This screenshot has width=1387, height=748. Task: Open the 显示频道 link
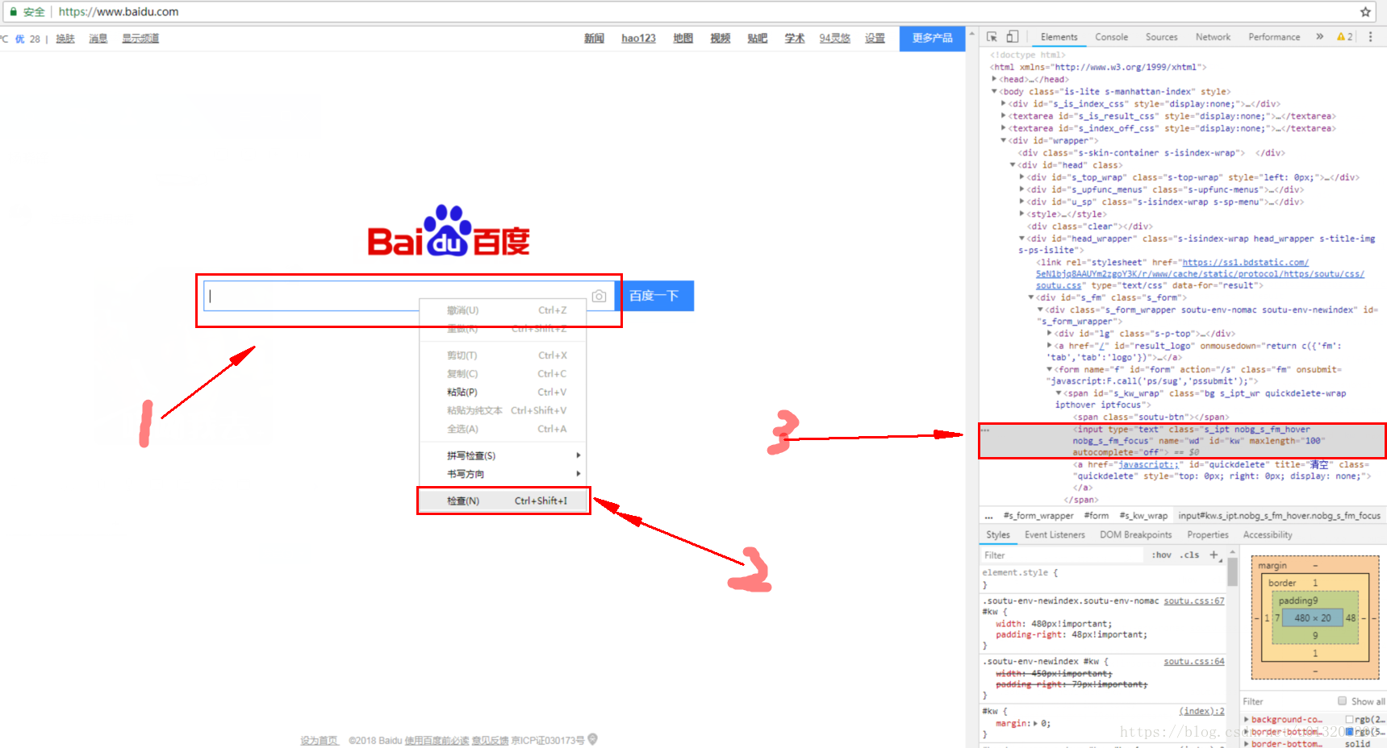pos(140,38)
